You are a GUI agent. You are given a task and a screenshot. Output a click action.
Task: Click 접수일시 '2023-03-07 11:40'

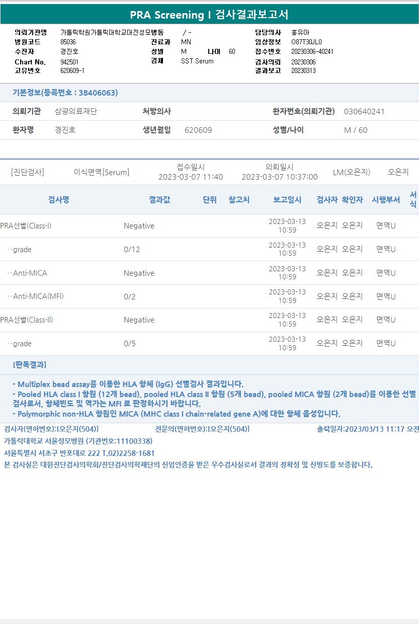[x=191, y=177]
